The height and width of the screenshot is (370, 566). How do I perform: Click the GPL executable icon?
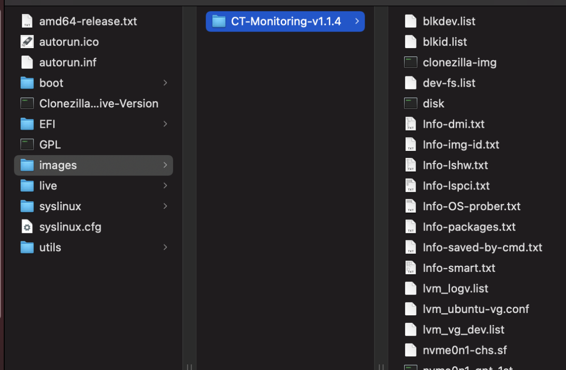click(x=27, y=144)
